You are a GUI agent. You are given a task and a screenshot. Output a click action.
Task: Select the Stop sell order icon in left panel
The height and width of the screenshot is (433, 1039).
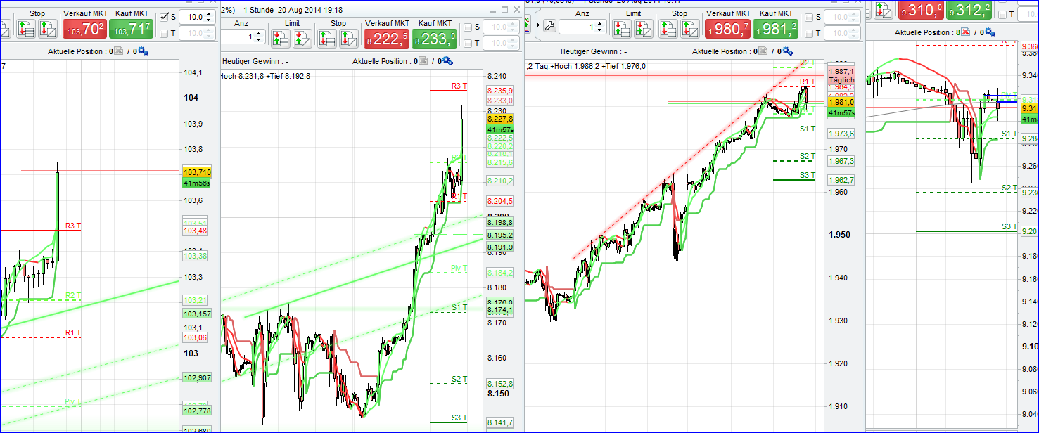[47, 28]
